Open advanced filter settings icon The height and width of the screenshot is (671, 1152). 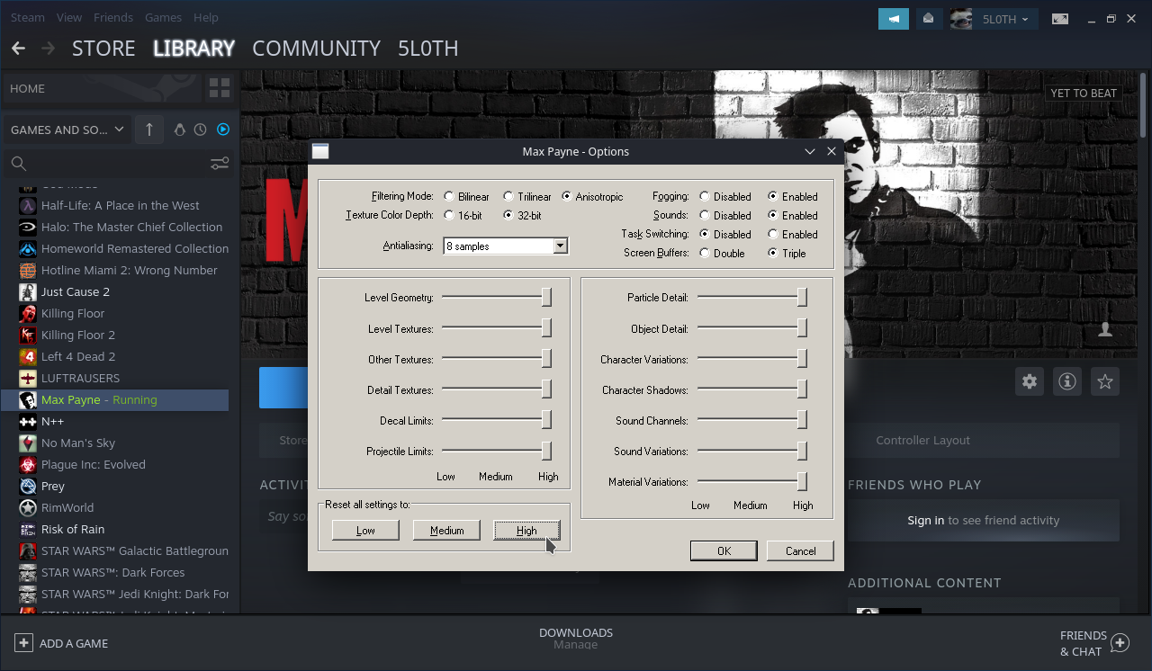[220, 163]
